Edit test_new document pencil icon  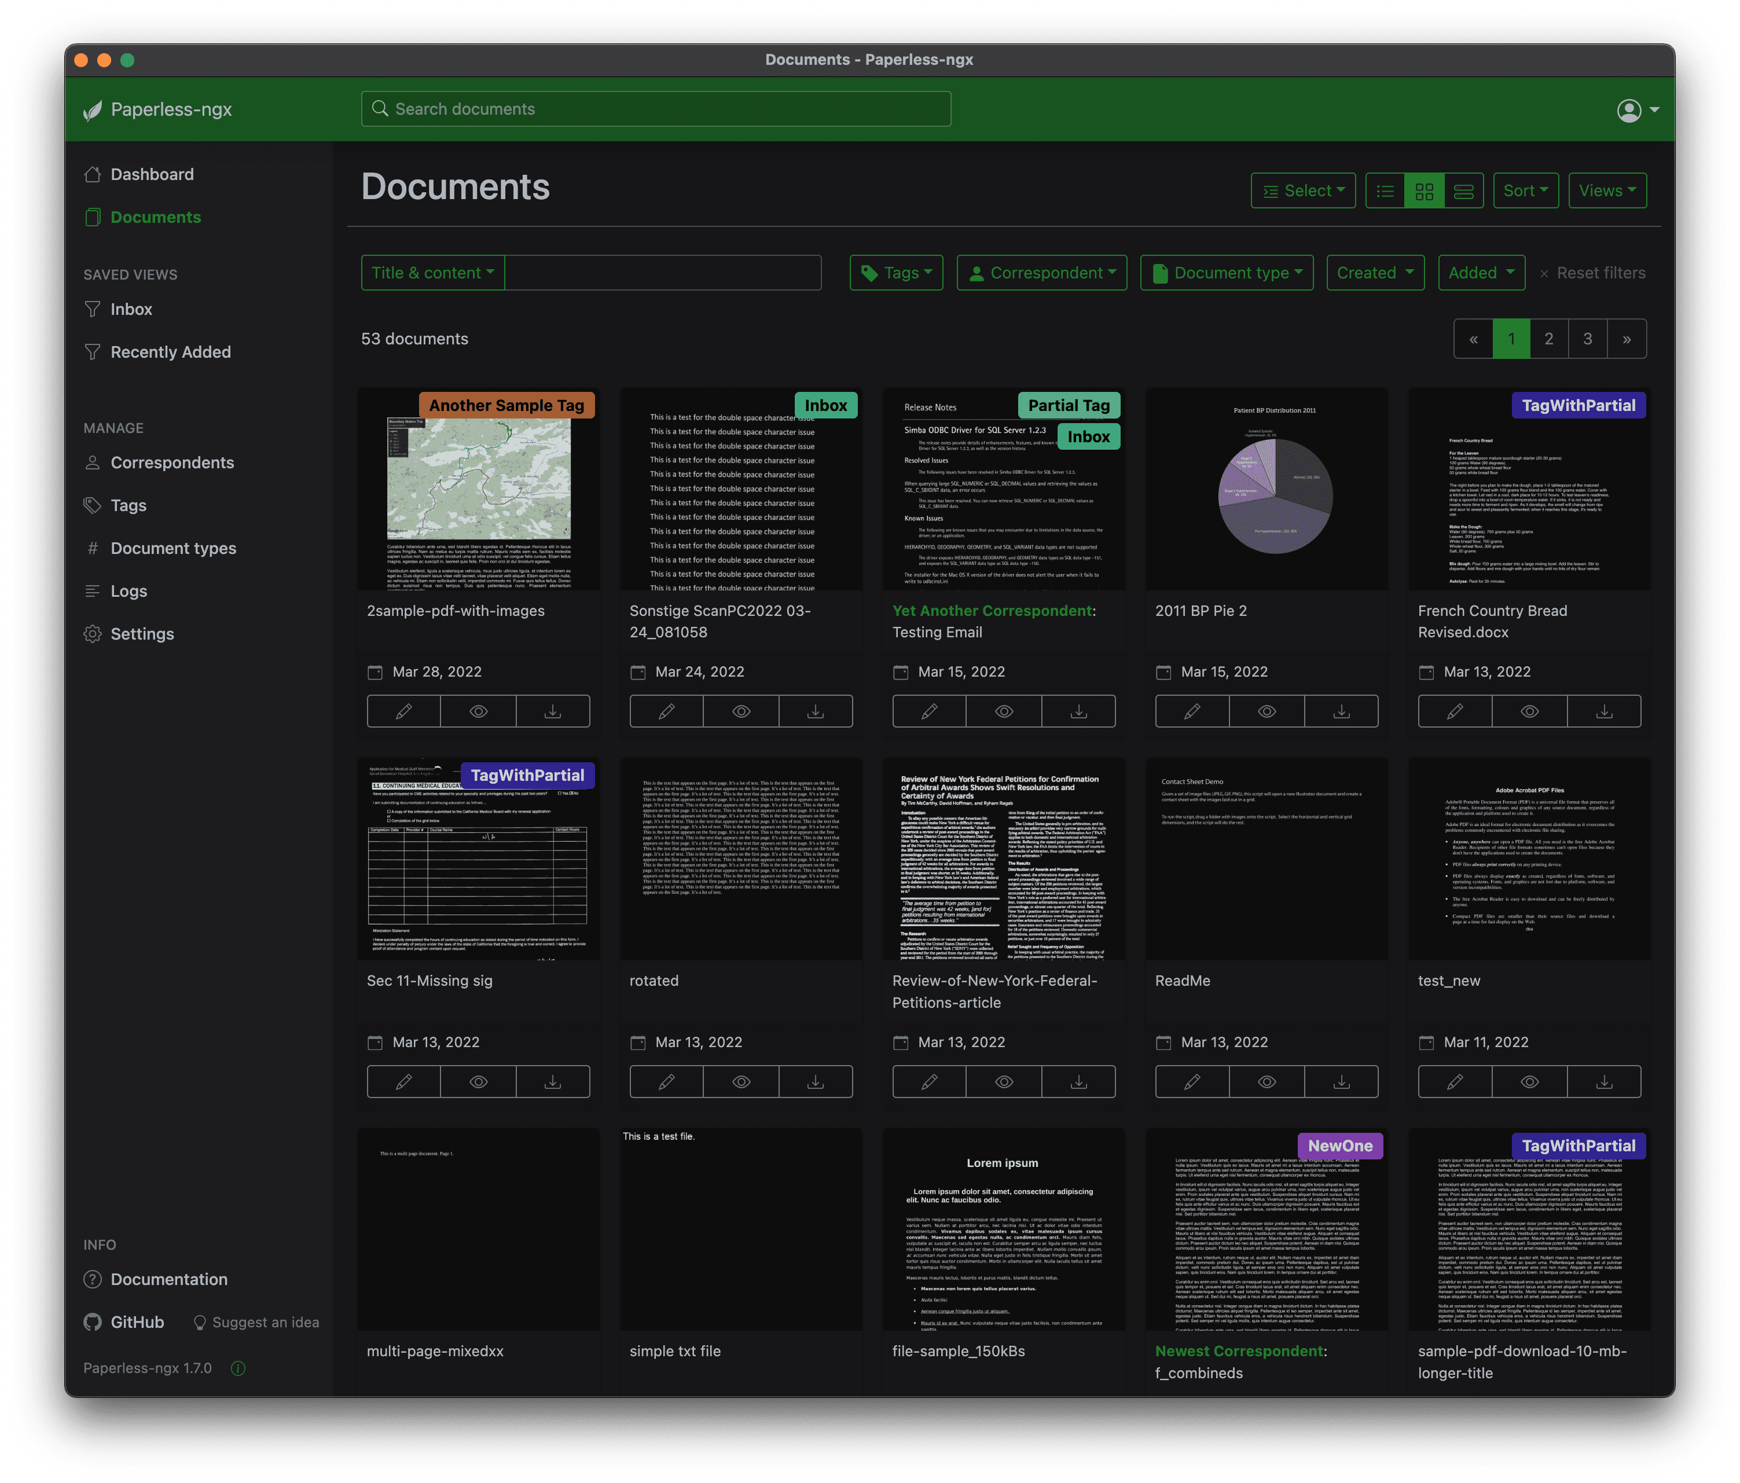(1455, 1082)
